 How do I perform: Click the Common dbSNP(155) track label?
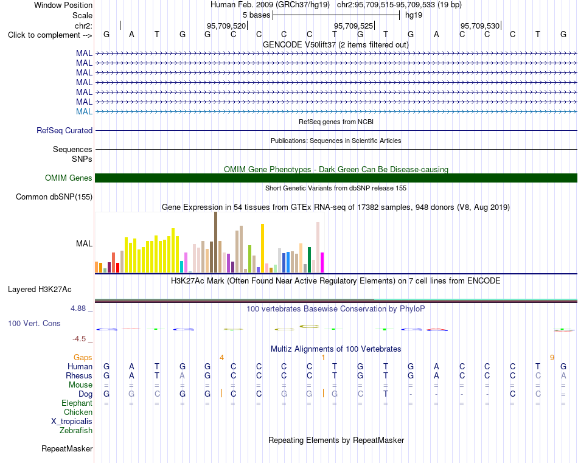pyautogui.click(x=54, y=197)
